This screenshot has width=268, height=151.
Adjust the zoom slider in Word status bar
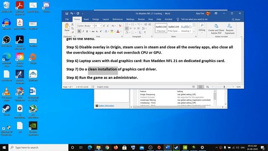[224, 87]
